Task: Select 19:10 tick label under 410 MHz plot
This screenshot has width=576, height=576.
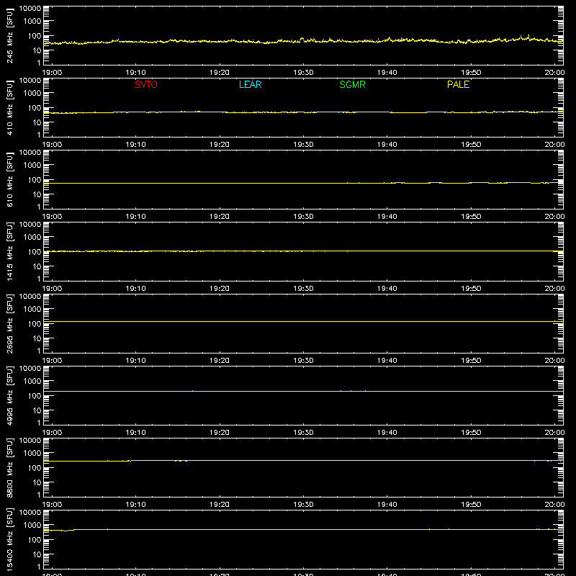Action: [x=136, y=145]
